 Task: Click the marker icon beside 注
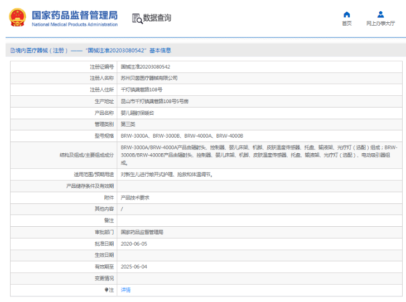pos(107,290)
